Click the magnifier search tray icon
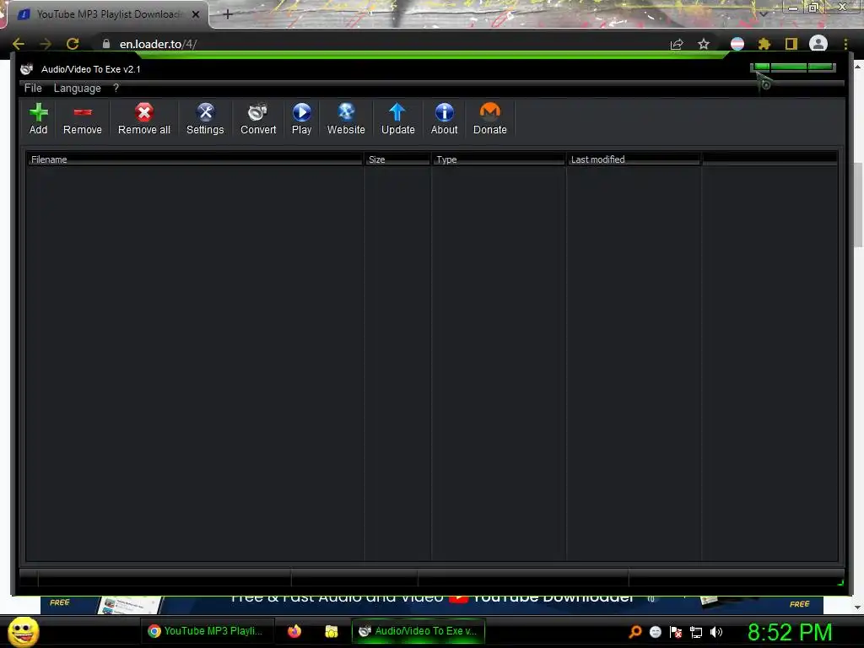 635,632
